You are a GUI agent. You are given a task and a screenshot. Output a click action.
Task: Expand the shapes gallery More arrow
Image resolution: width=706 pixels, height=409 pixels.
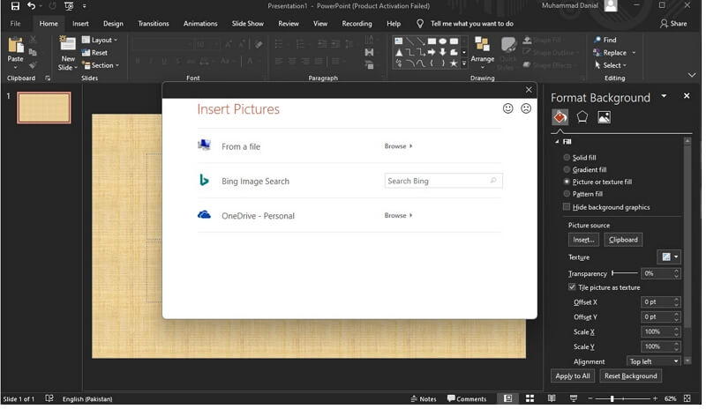464,63
